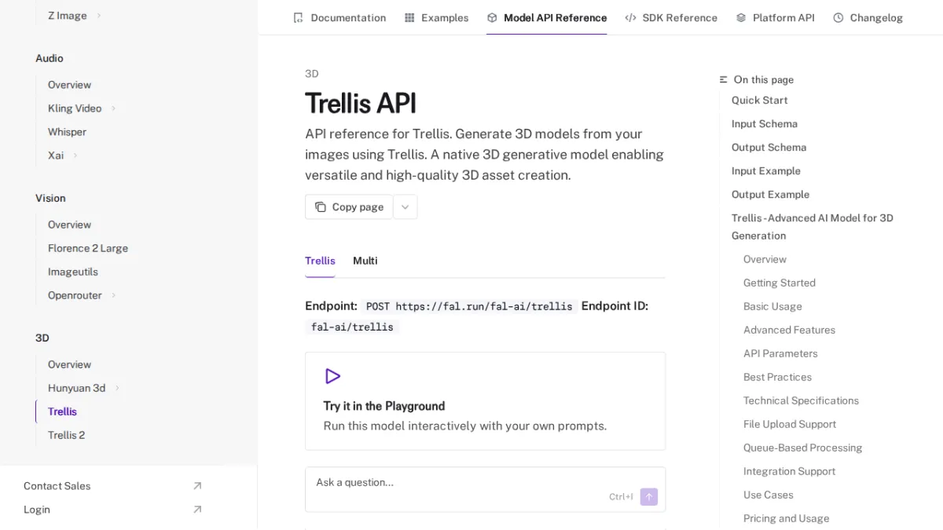
Task: Jump to Integration Support section
Action: coord(789,471)
